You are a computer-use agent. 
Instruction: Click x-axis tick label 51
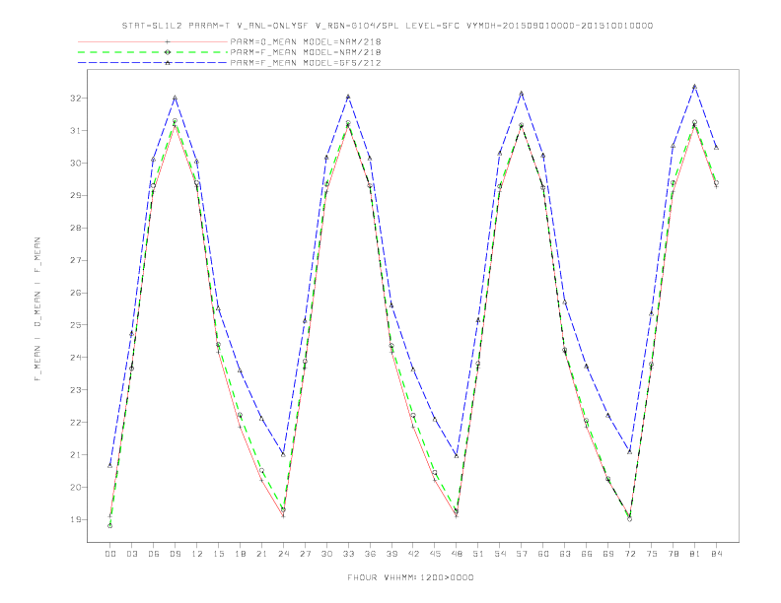tap(478, 554)
